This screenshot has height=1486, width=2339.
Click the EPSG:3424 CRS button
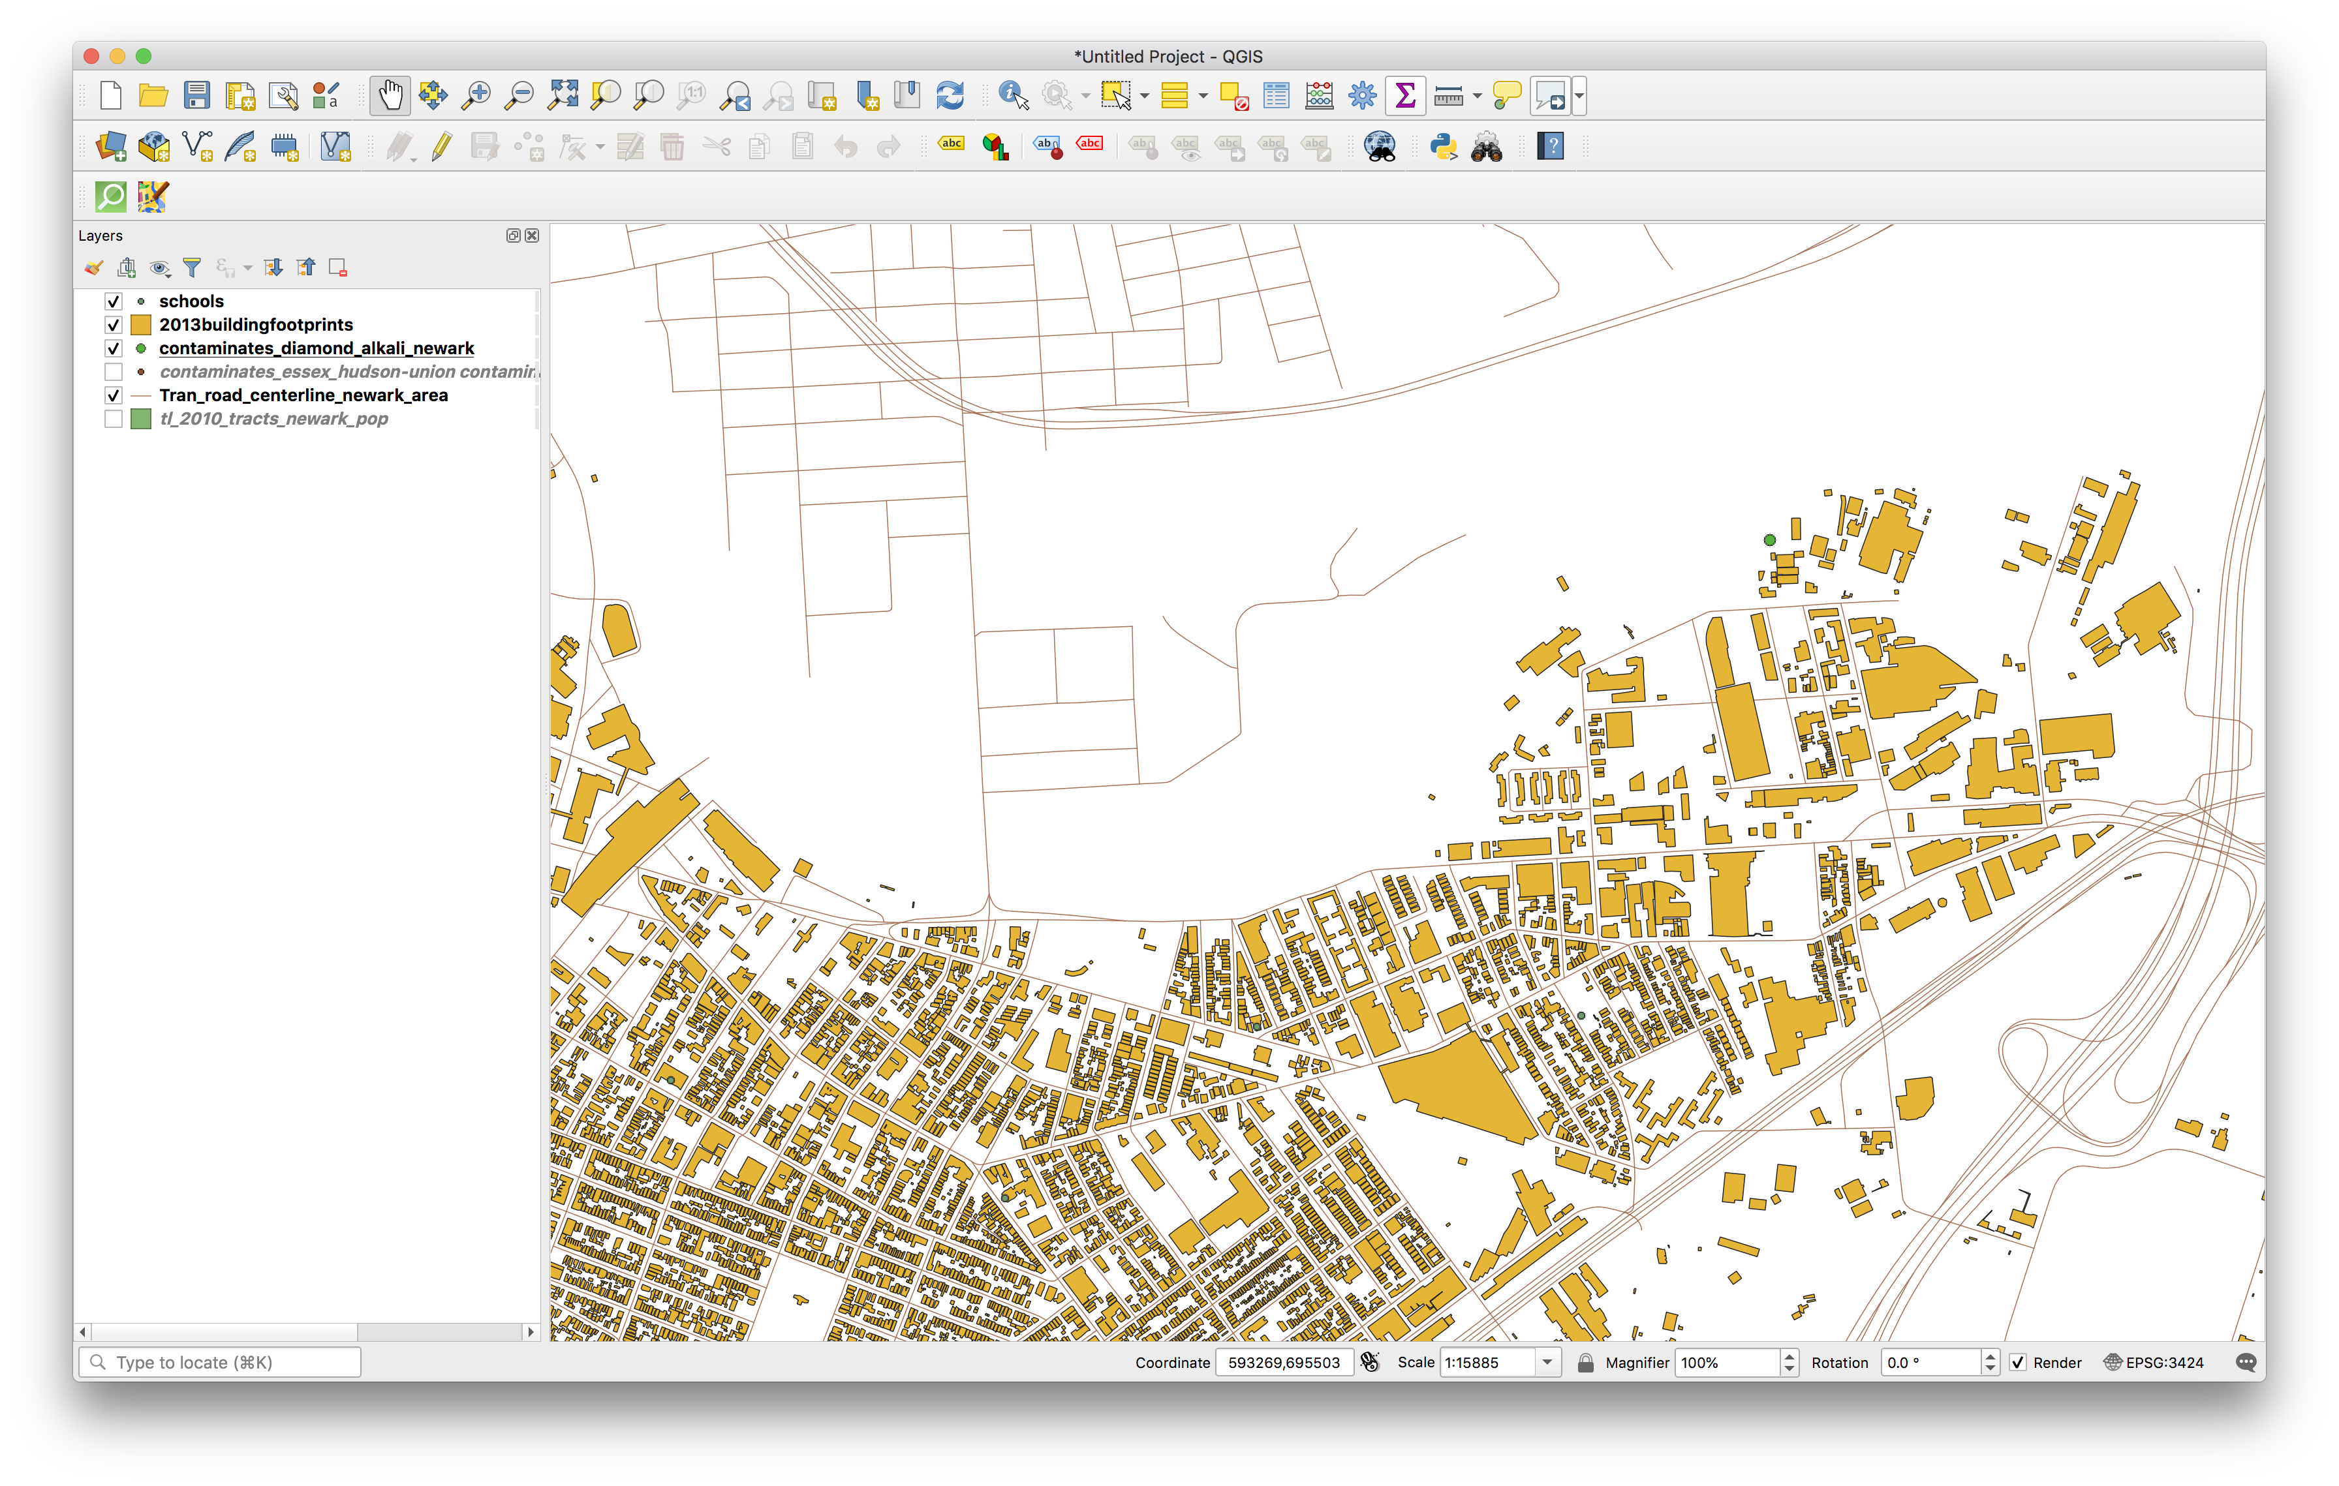pos(2154,1363)
